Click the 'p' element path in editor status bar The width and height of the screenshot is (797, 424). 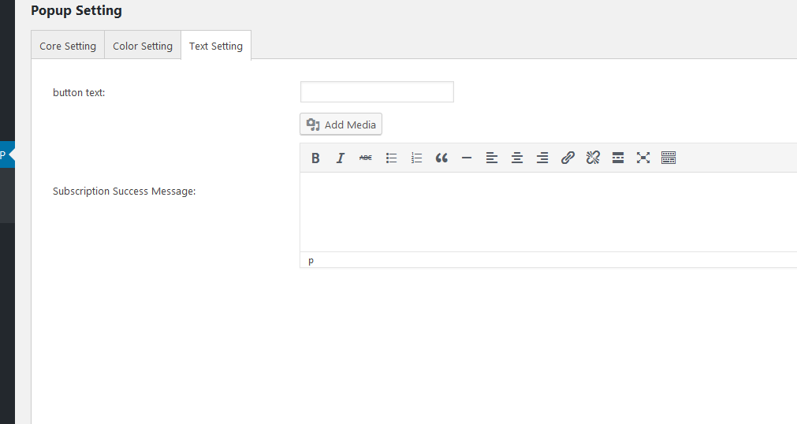311,261
